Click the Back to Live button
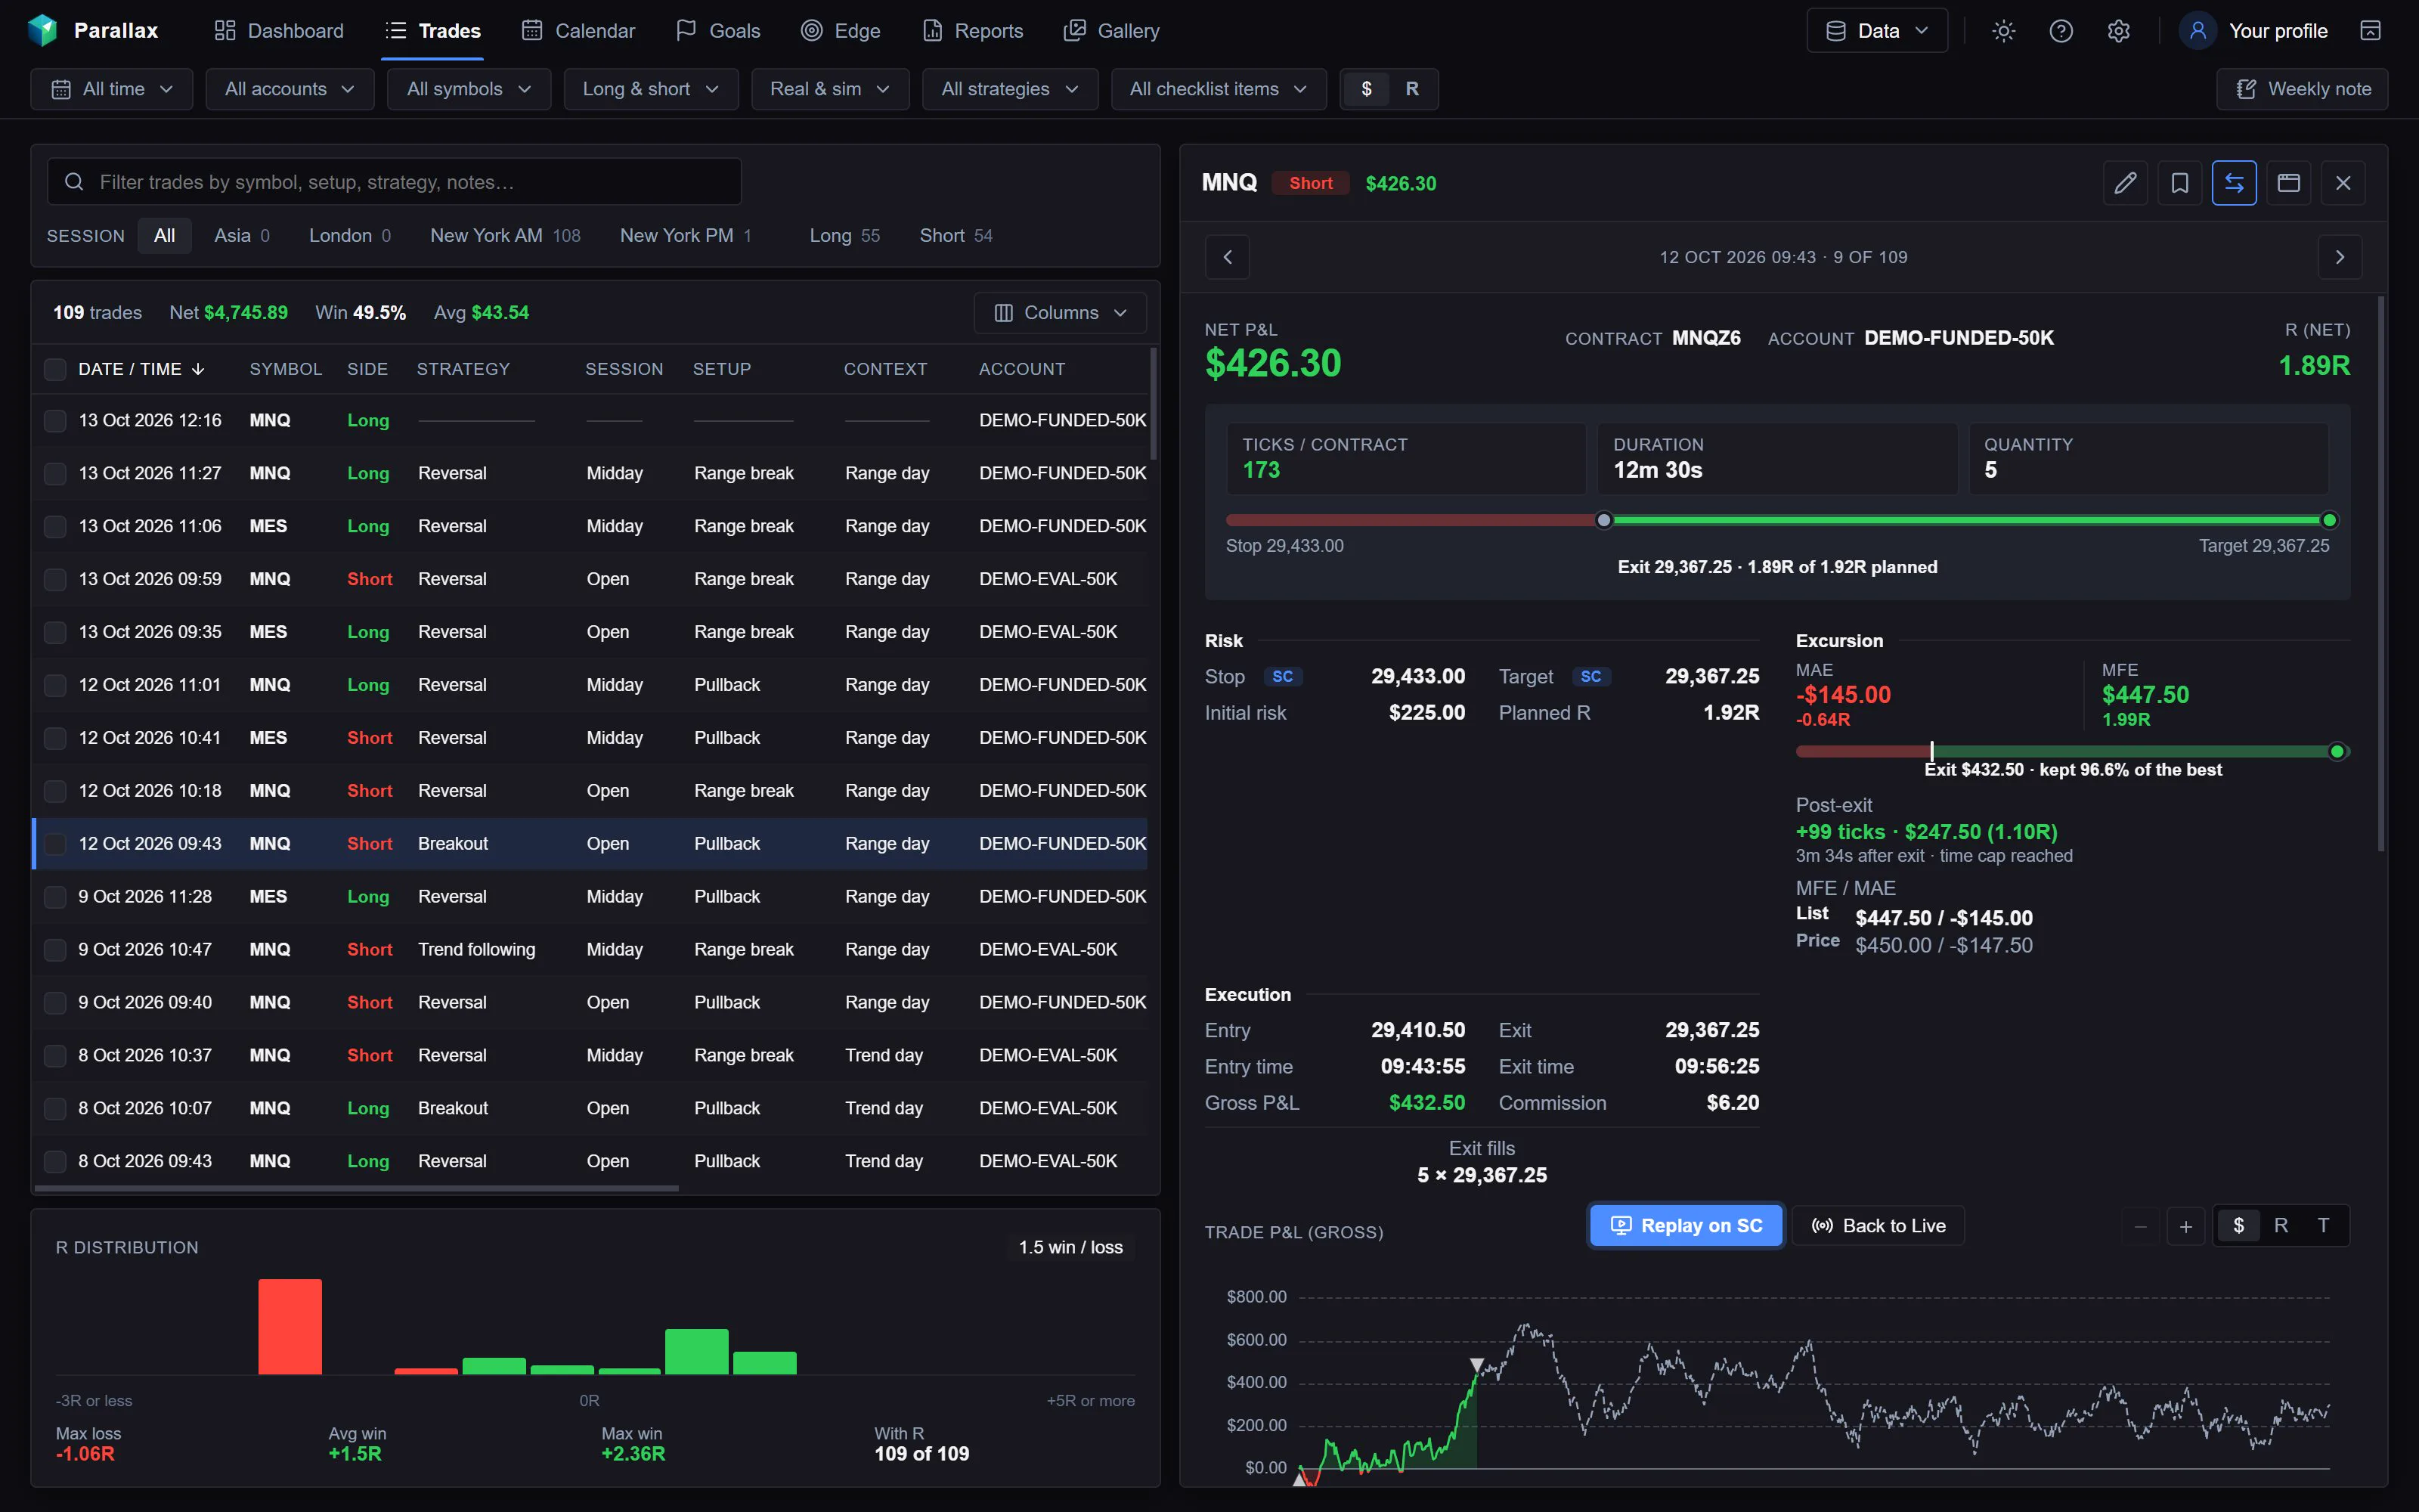 (1879, 1226)
